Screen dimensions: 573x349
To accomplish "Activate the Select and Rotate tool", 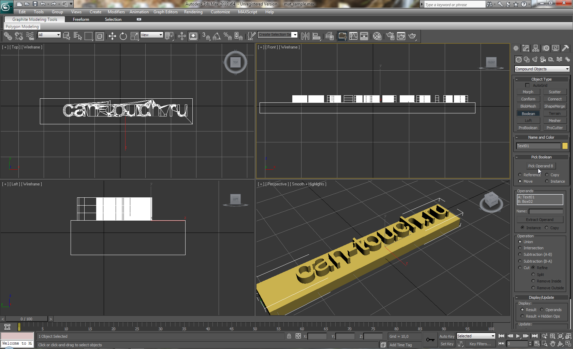I will coord(123,36).
